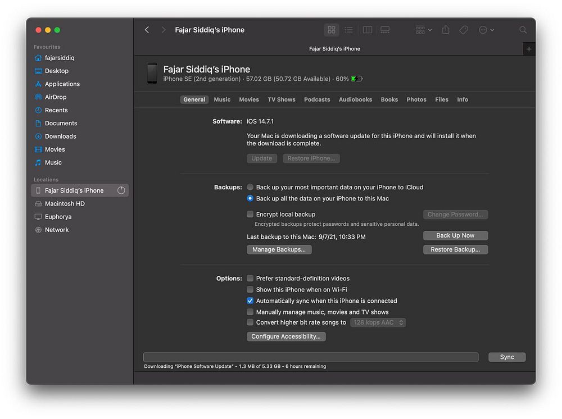Select Back up to iCloud radio option
Image resolution: width=562 pixels, height=419 pixels.
(x=250, y=187)
